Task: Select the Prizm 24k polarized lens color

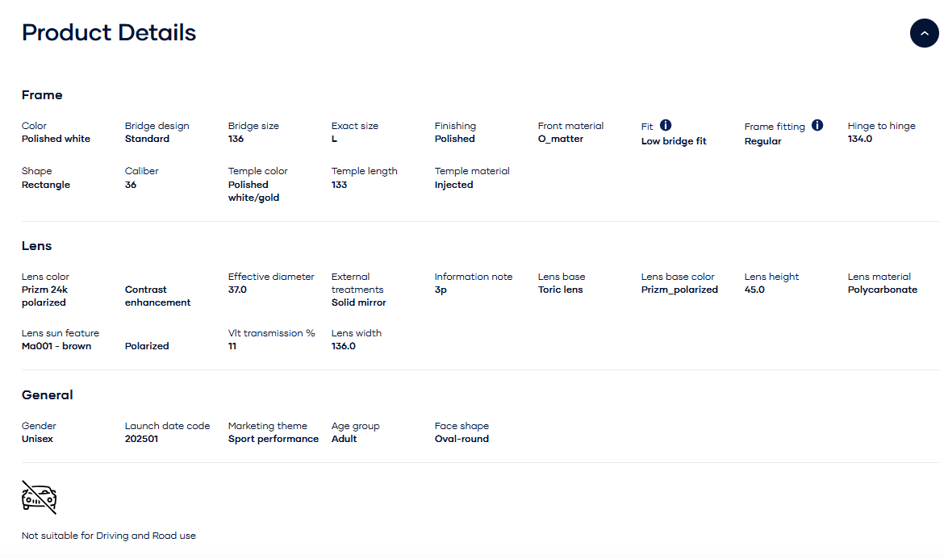Action: [44, 296]
